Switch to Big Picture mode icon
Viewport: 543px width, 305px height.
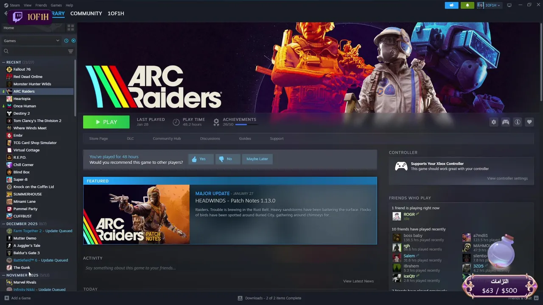[509, 5]
